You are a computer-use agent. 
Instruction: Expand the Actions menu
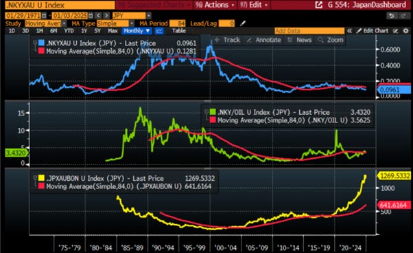pyautogui.click(x=215, y=5)
